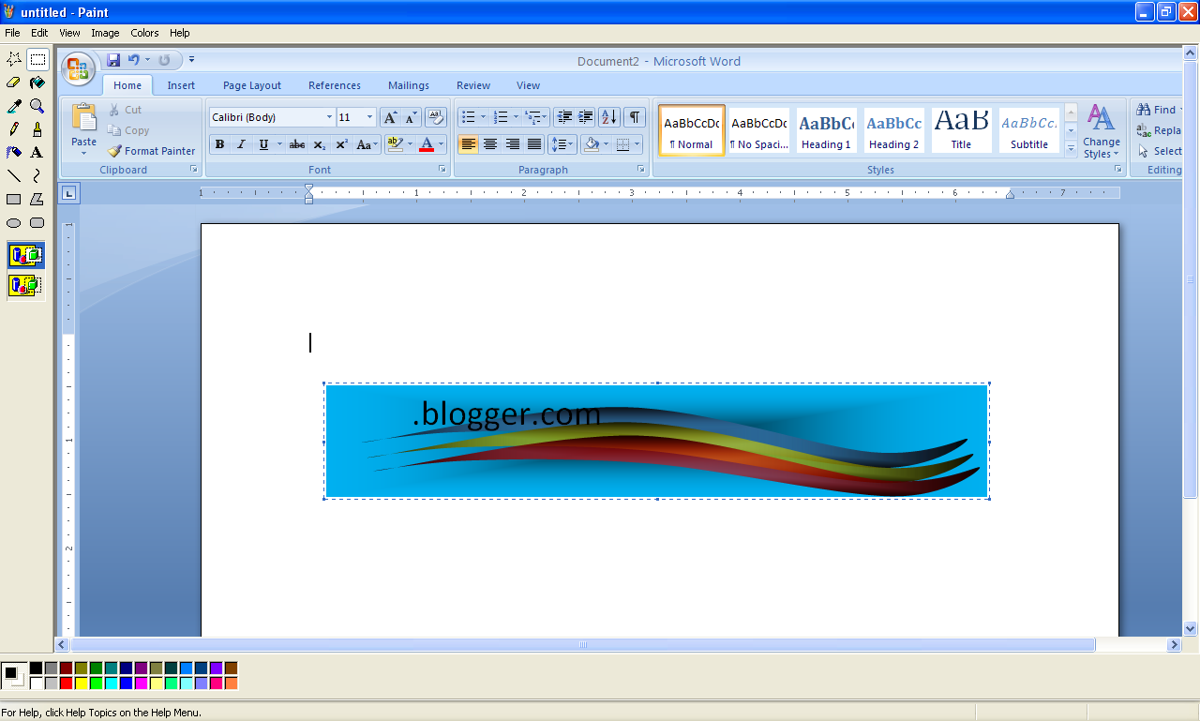1200x721 pixels.
Task: Enable Justify alignment in Word Paragraph group
Action: coord(534,144)
